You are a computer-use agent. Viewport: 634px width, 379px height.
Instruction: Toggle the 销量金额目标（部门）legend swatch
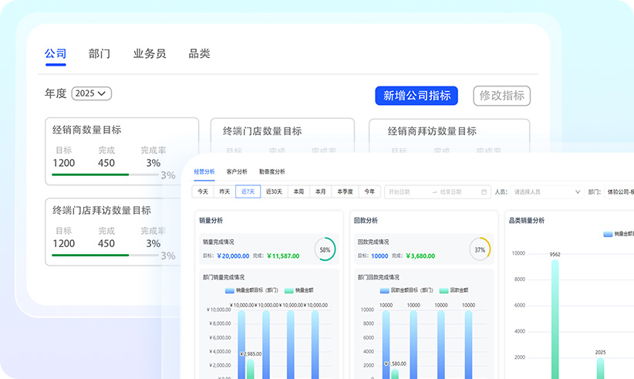pos(229,290)
